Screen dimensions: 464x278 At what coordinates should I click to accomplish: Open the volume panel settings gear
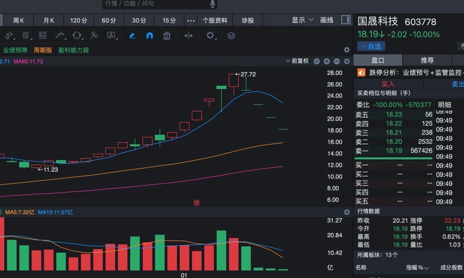347,212
